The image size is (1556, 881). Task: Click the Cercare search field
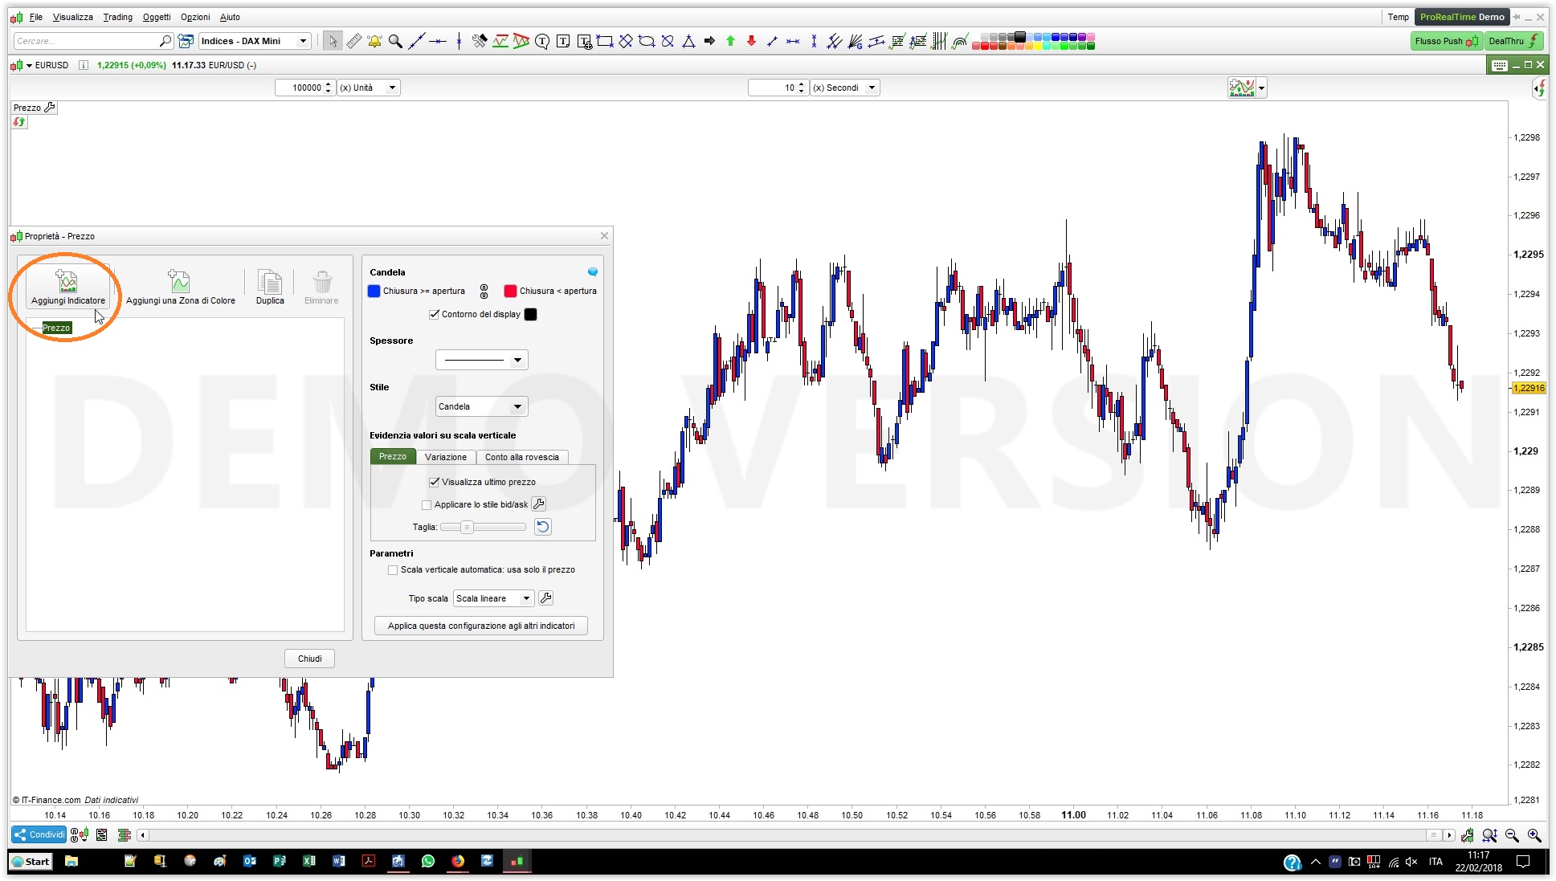pos(87,41)
